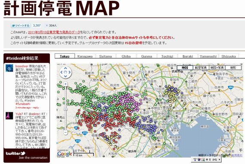Open the 2011年3月13日 東京電力 data link
This screenshot has width=245, height=164.
(54, 32)
